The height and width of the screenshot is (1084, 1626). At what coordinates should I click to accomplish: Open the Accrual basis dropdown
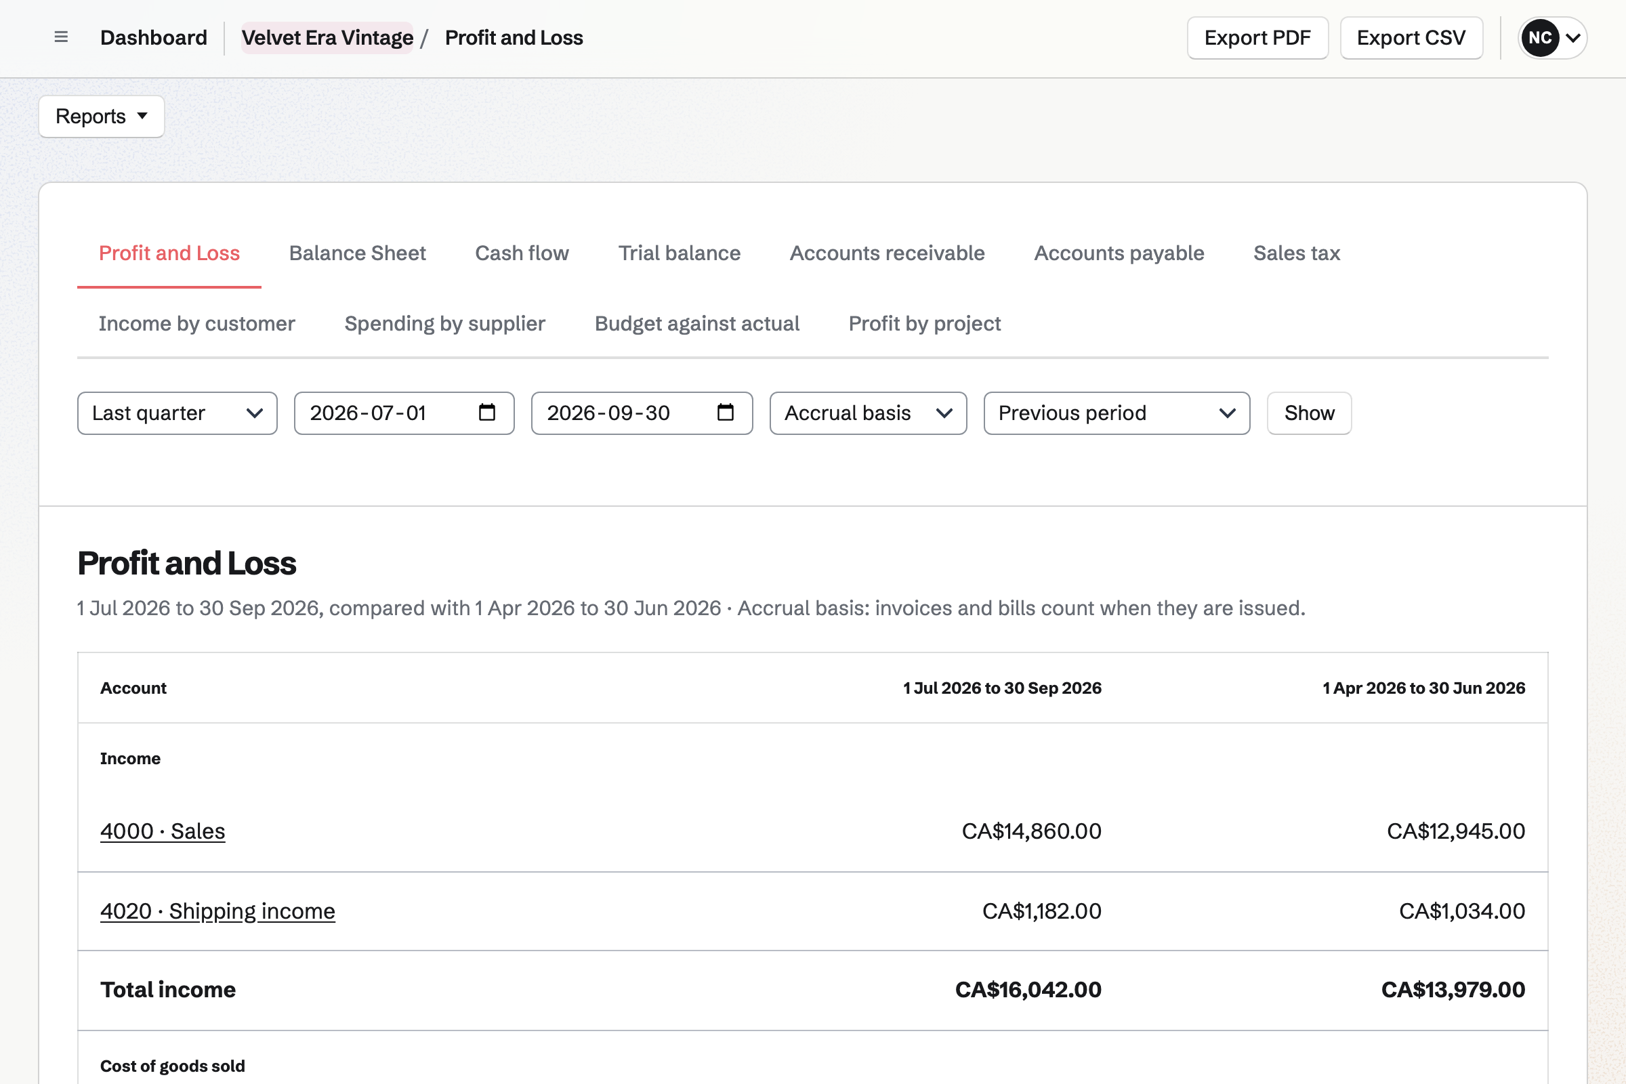pos(869,413)
